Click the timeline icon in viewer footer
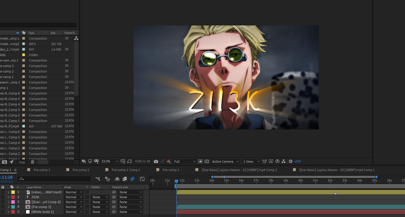The image size is (405, 217). (277, 162)
